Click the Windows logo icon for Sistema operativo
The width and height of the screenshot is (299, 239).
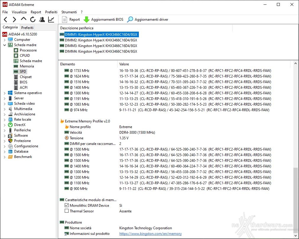pyautogui.click(x=10, y=93)
